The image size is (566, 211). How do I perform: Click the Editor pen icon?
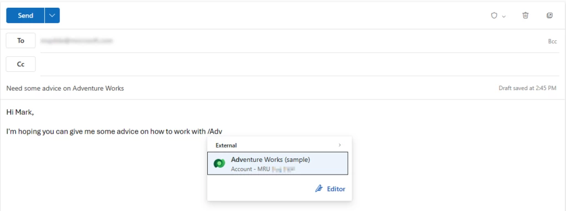(x=319, y=189)
